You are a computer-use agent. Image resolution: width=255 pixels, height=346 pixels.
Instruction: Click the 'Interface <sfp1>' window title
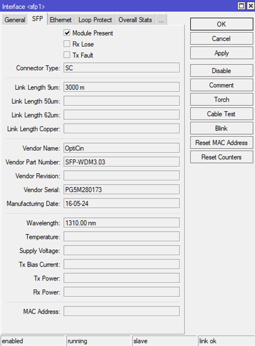[x=23, y=6]
